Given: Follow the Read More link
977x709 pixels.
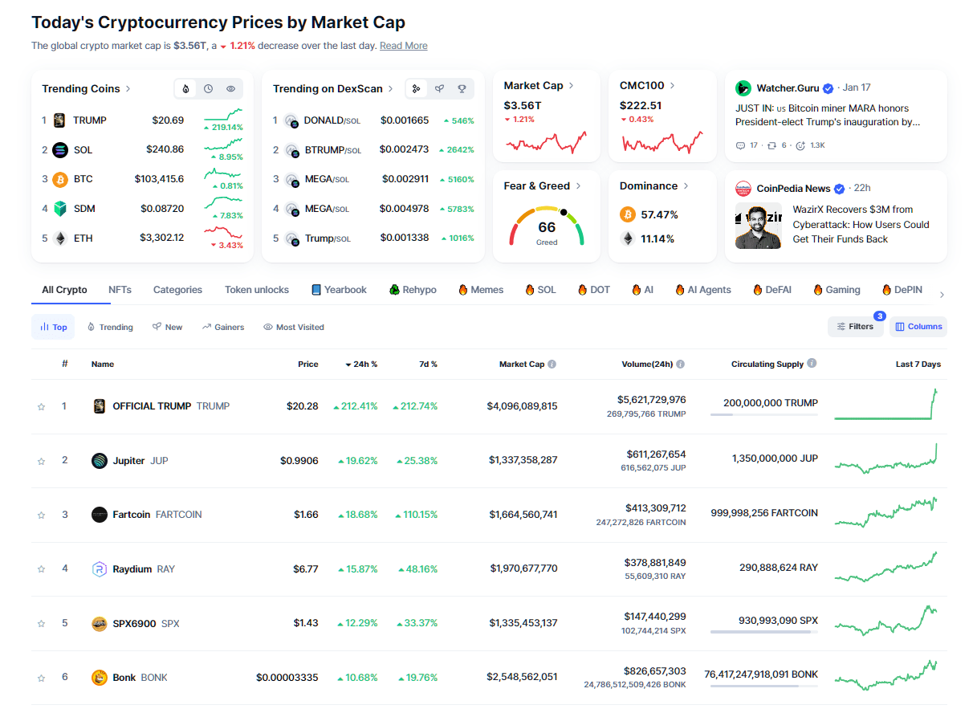Looking at the screenshot, I should click(403, 46).
